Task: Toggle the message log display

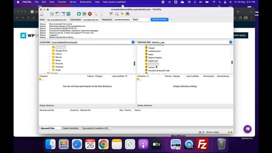Action: [x=52, y=14]
